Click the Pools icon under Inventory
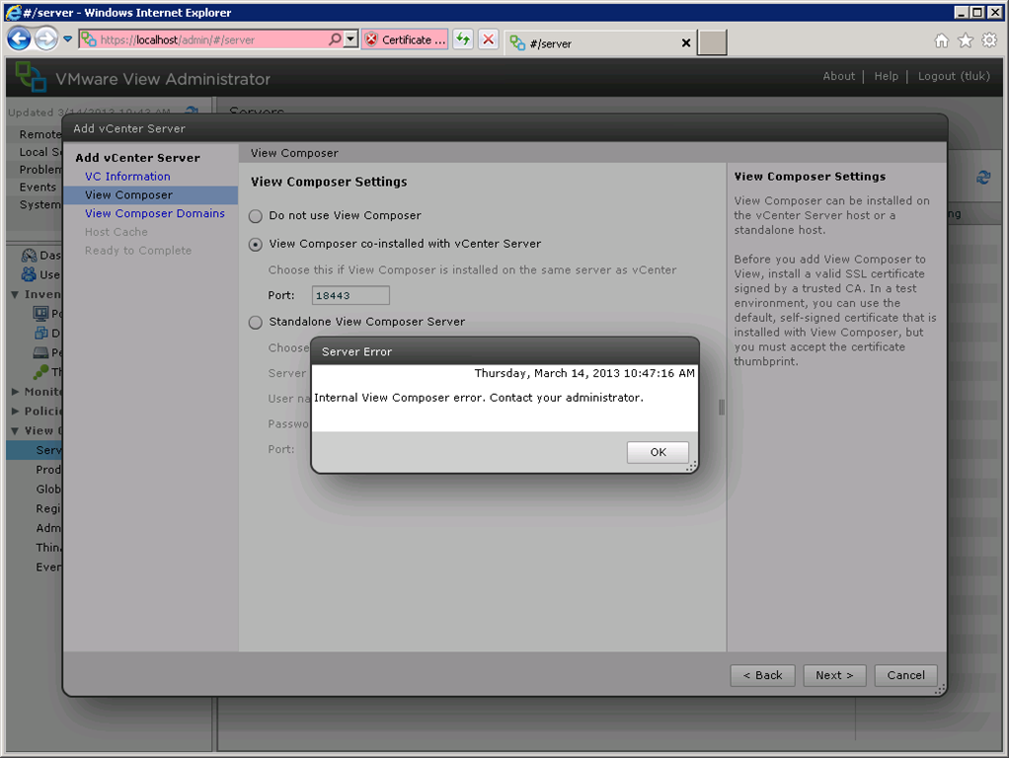This screenshot has width=1009, height=758. 40,314
